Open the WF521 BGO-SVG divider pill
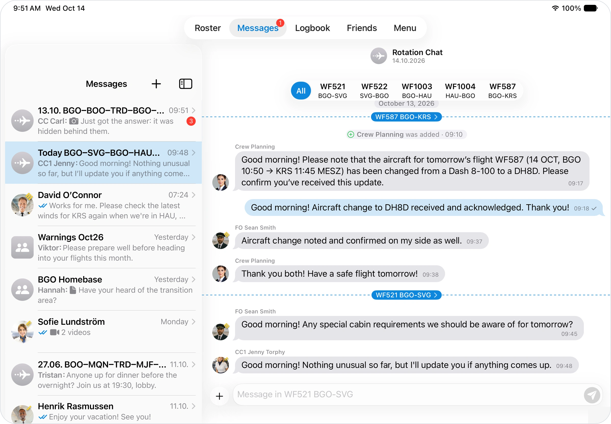The width and height of the screenshot is (611, 424). [406, 295]
